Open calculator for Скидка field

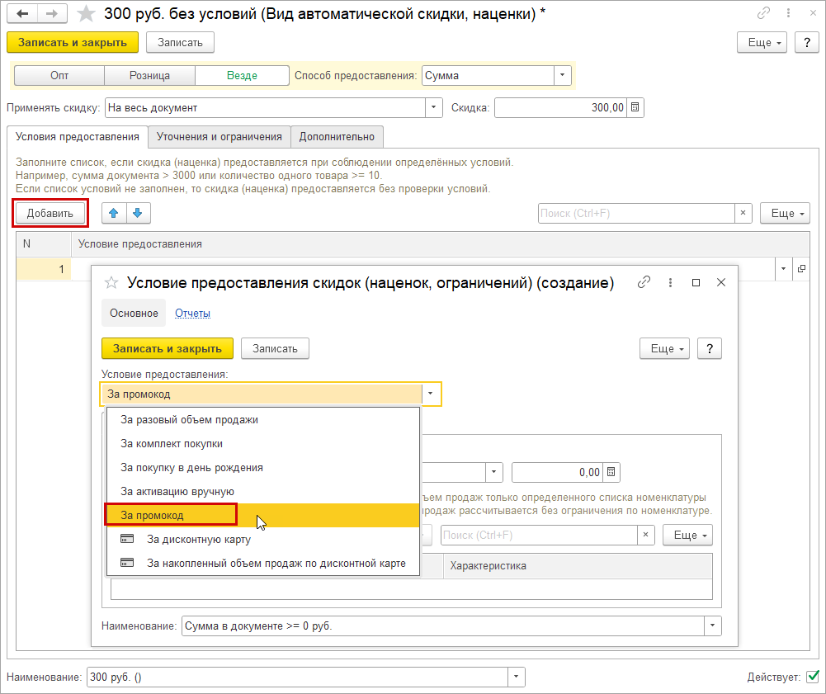(635, 107)
